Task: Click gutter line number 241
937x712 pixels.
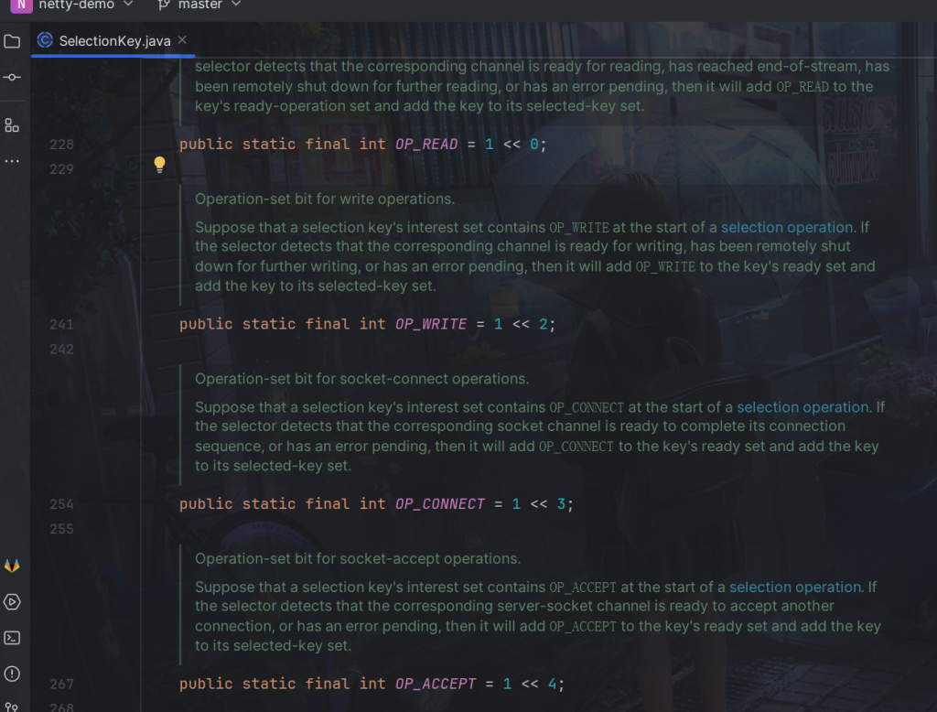Action: click(x=62, y=324)
